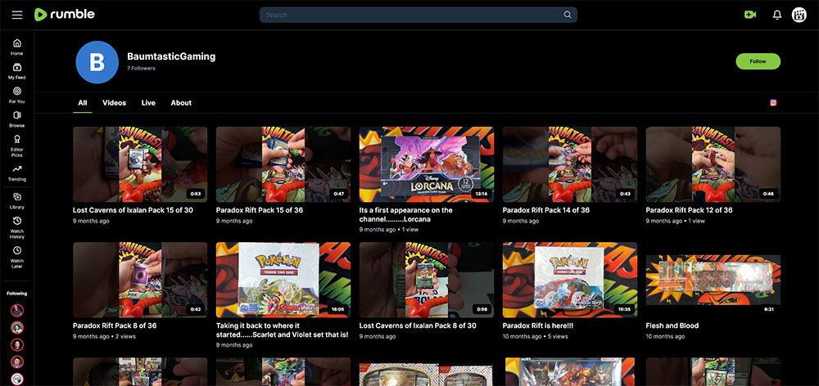This screenshot has height=386, width=819.
Task: Play the Lorcana booster box video thumbnail
Action: click(426, 164)
